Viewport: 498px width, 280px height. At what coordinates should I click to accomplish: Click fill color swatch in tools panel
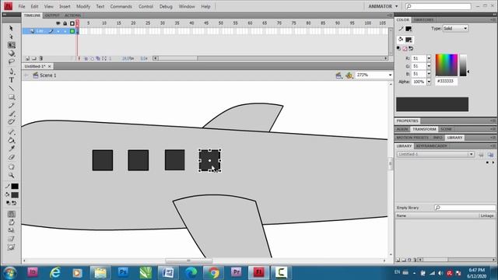[15, 195]
